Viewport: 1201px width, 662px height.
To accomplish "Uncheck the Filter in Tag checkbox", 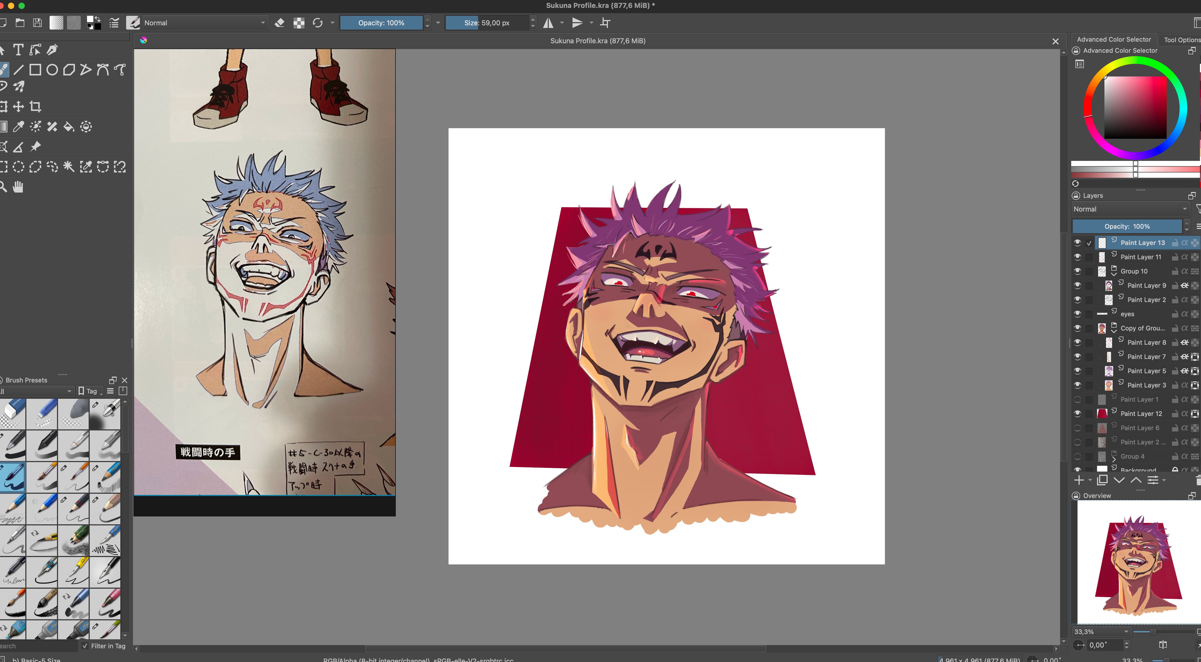I will click(84, 646).
